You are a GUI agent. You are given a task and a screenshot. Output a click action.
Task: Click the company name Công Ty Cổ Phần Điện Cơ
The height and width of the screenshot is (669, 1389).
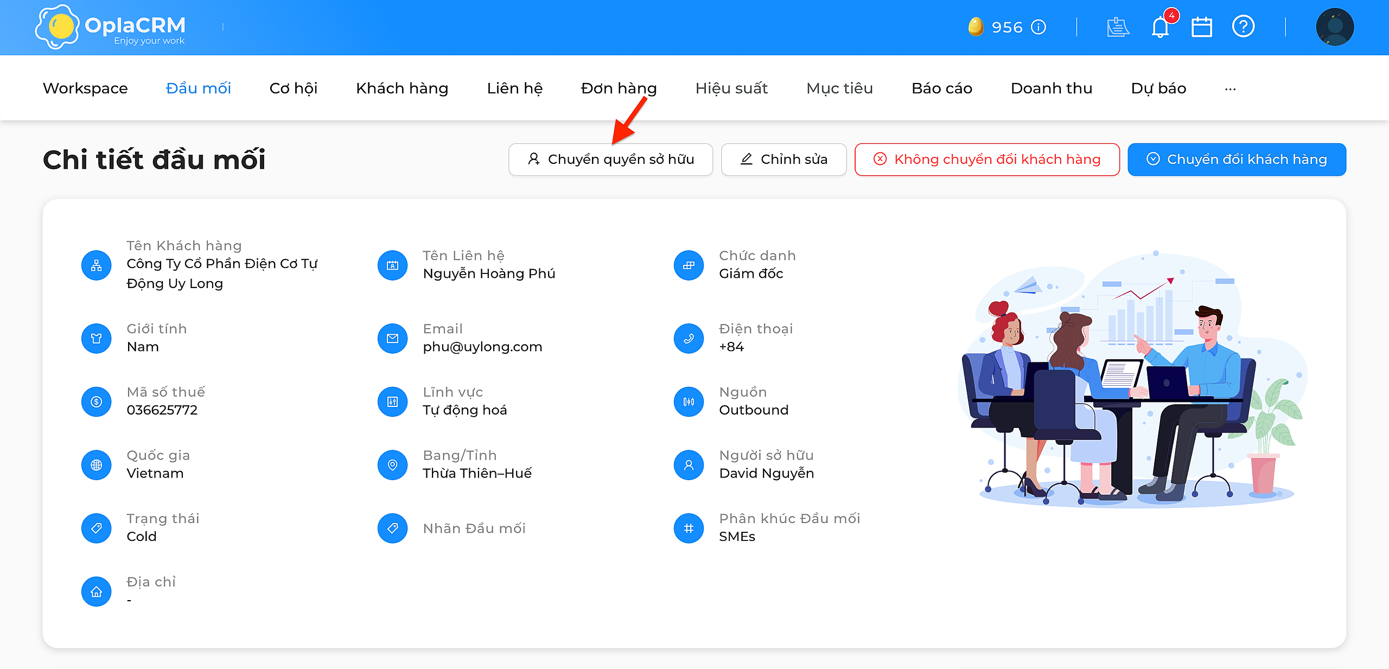pyautogui.click(x=222, y=273)
